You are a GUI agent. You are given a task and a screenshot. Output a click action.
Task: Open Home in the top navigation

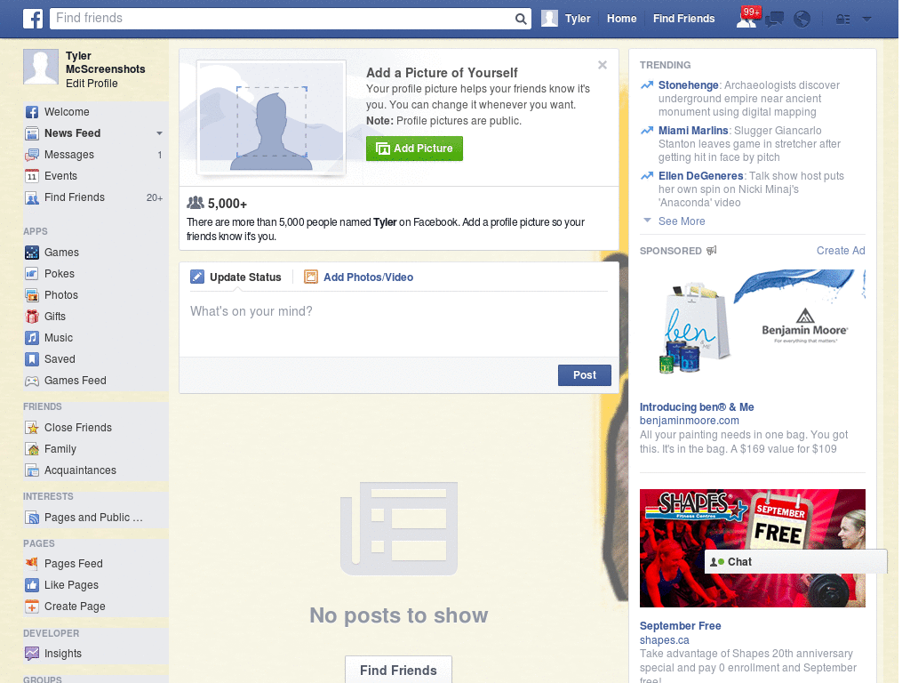coord(621,19)
